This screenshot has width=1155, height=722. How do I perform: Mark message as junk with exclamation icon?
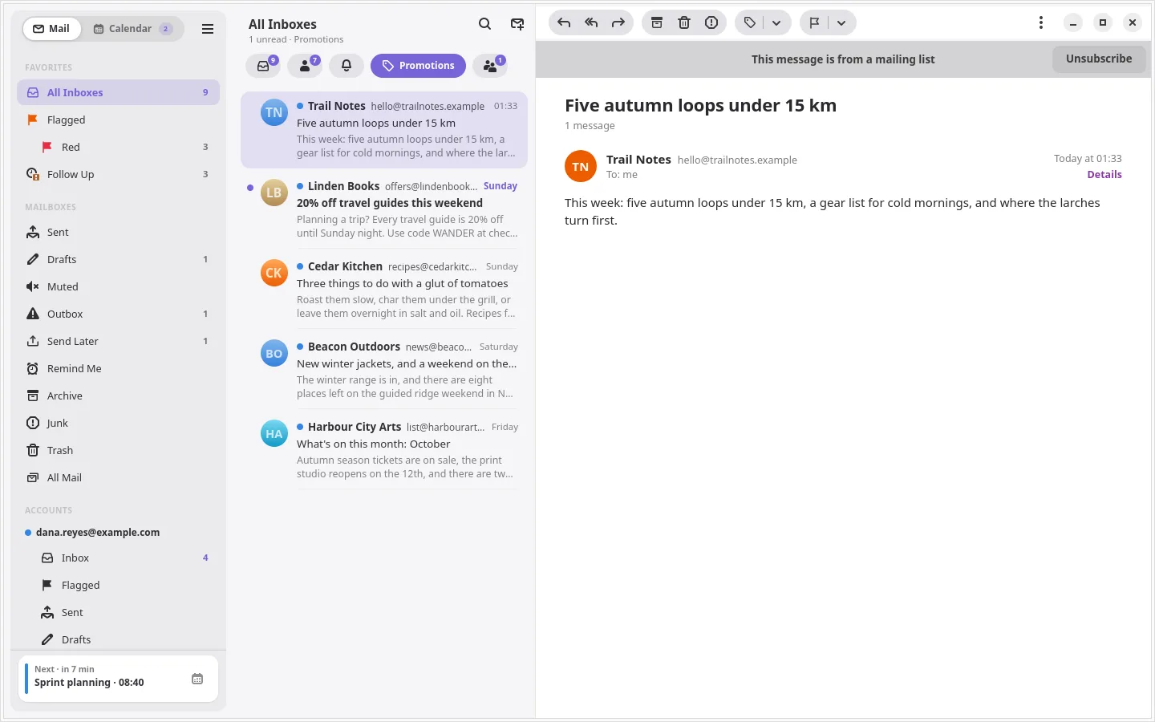[711, 22]
